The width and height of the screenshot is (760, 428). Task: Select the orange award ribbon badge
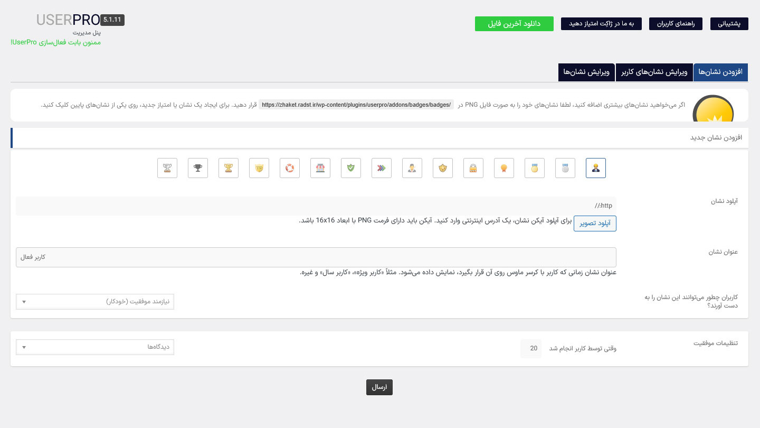pos(504,168)
